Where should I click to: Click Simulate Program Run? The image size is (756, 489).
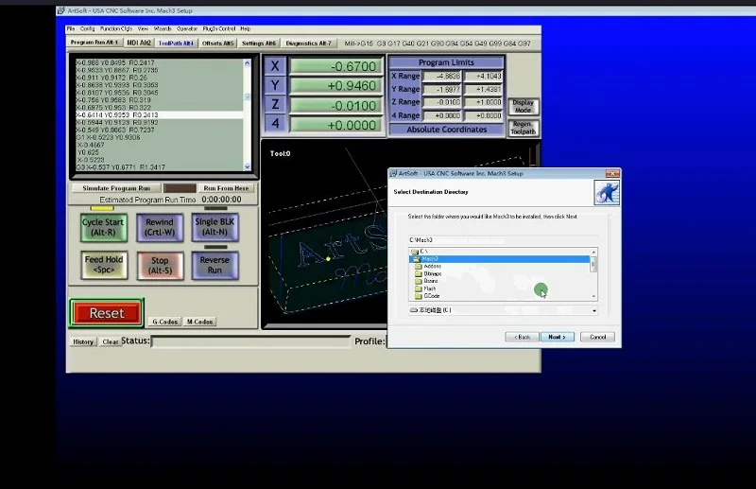[116, 188]
